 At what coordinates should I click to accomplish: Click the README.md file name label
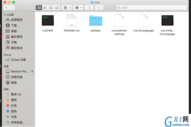coord(72,31)
